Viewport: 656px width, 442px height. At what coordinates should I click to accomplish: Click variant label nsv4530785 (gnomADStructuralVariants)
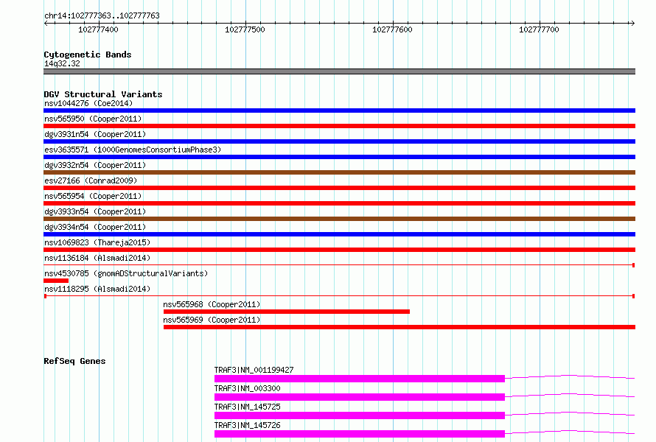pos(126,273)
